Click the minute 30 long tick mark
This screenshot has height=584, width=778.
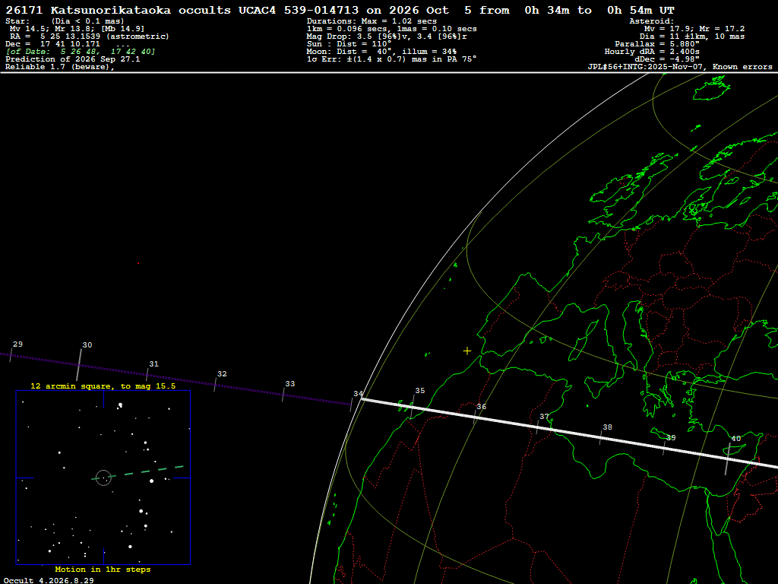79,365
